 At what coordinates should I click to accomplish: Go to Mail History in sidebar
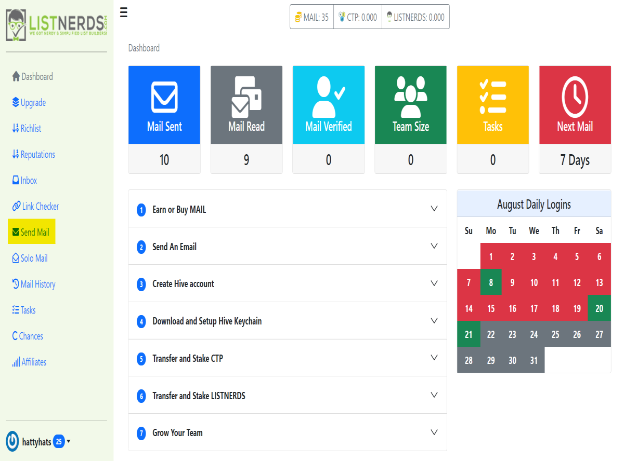(34, 284)
